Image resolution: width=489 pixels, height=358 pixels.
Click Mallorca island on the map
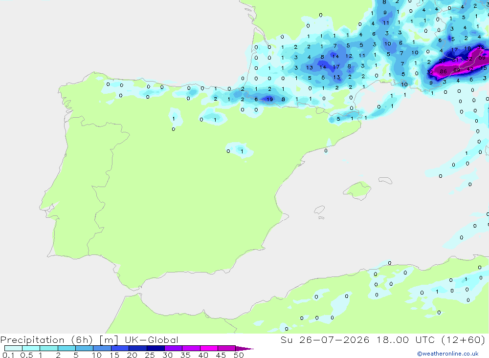click(x=357, y=190)
